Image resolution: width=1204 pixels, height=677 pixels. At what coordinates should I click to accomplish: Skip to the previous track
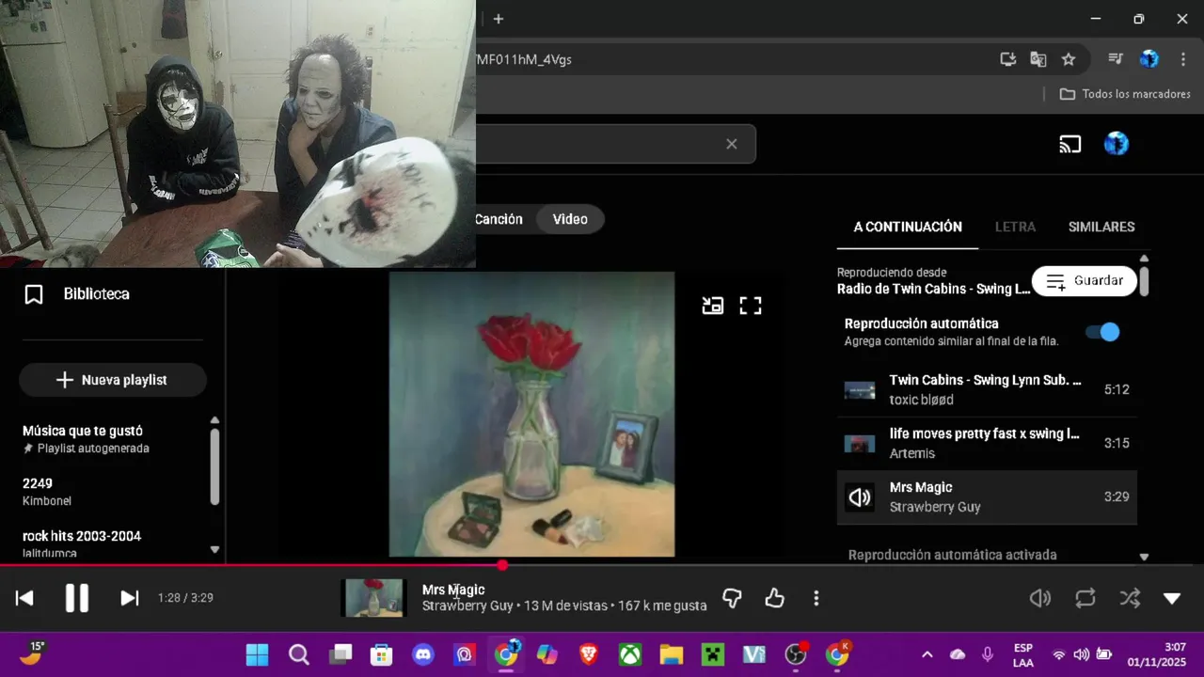tap(25, 598)
